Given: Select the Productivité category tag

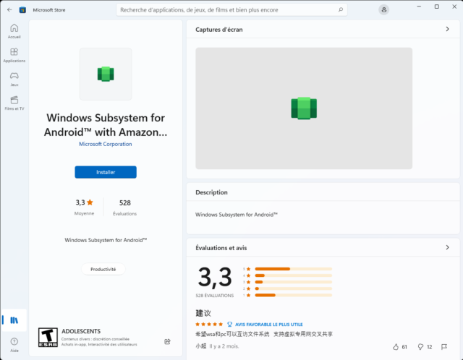Looking at the screenshot, I should [103, 269].
